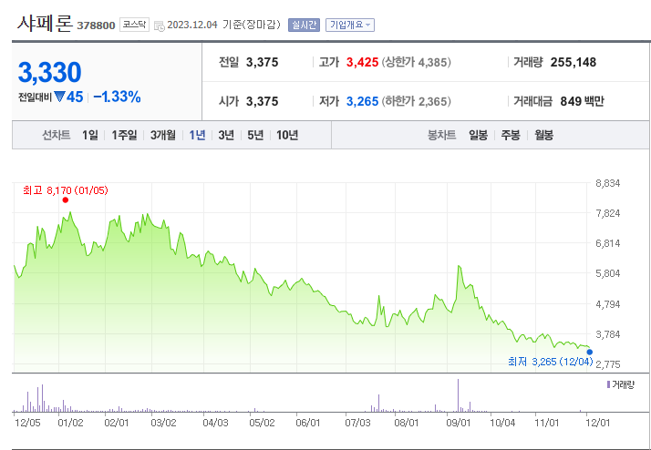Click the 고가 value 3,425

click(x=363, y=63)
